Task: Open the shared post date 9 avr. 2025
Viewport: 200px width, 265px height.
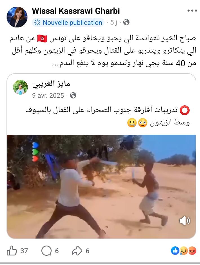Action: 48,95
